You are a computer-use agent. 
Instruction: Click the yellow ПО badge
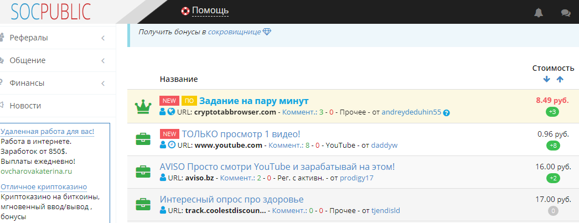point(189,101)
